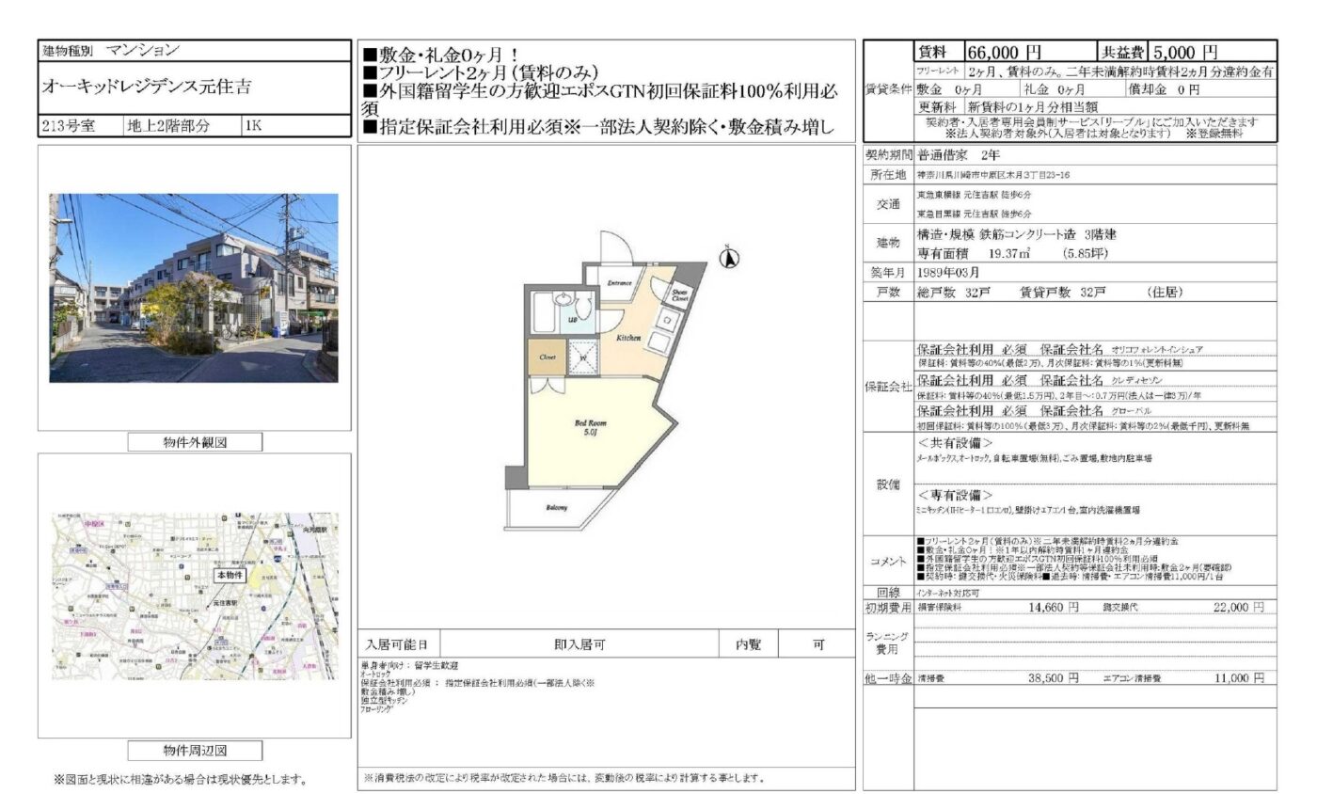Click the 入居可能日 label cell

click(397, 644)
